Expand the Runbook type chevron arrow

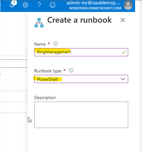pyautogui.click(x=123, y=79)
